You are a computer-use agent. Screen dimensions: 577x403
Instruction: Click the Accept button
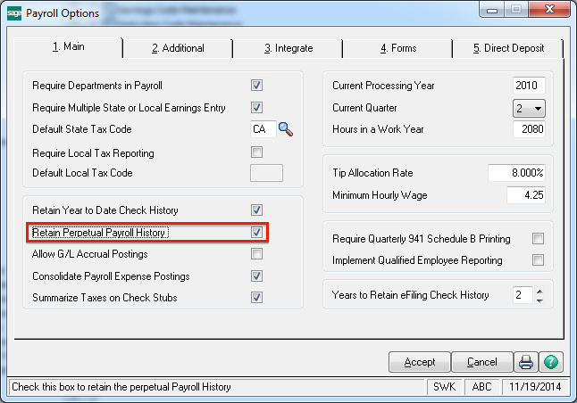[420, 362]
